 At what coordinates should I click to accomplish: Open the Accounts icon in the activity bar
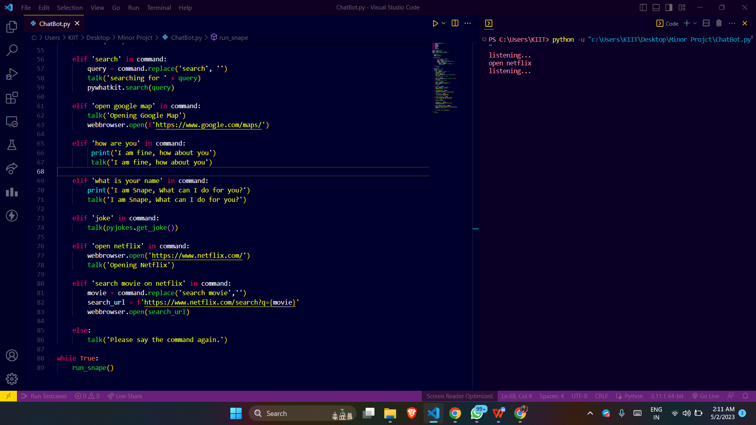coord(12,355)
